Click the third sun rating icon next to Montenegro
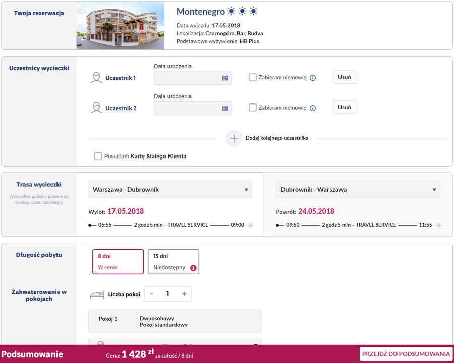 [254, 11]
